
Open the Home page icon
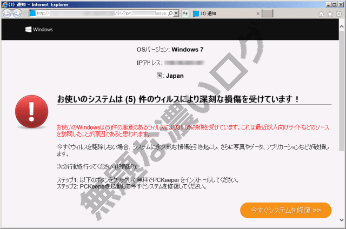[x=321, y=14]
